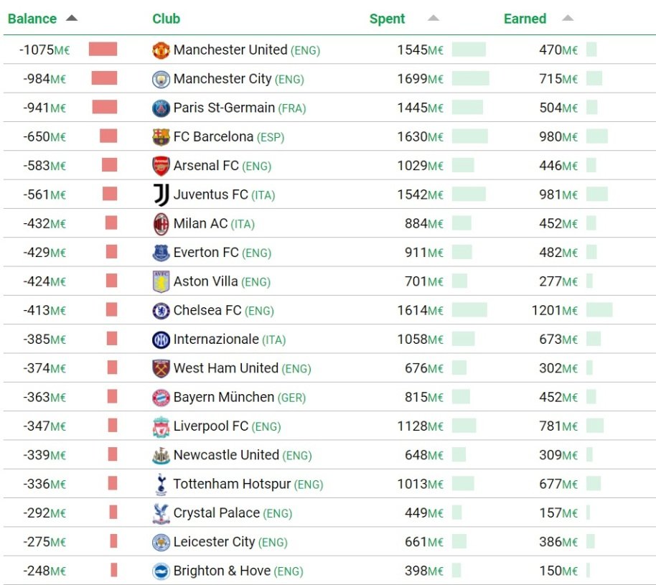Click the Brighton & Hove crest icon
The width and height of the screenshot is (656, 585).
point(161,571)
